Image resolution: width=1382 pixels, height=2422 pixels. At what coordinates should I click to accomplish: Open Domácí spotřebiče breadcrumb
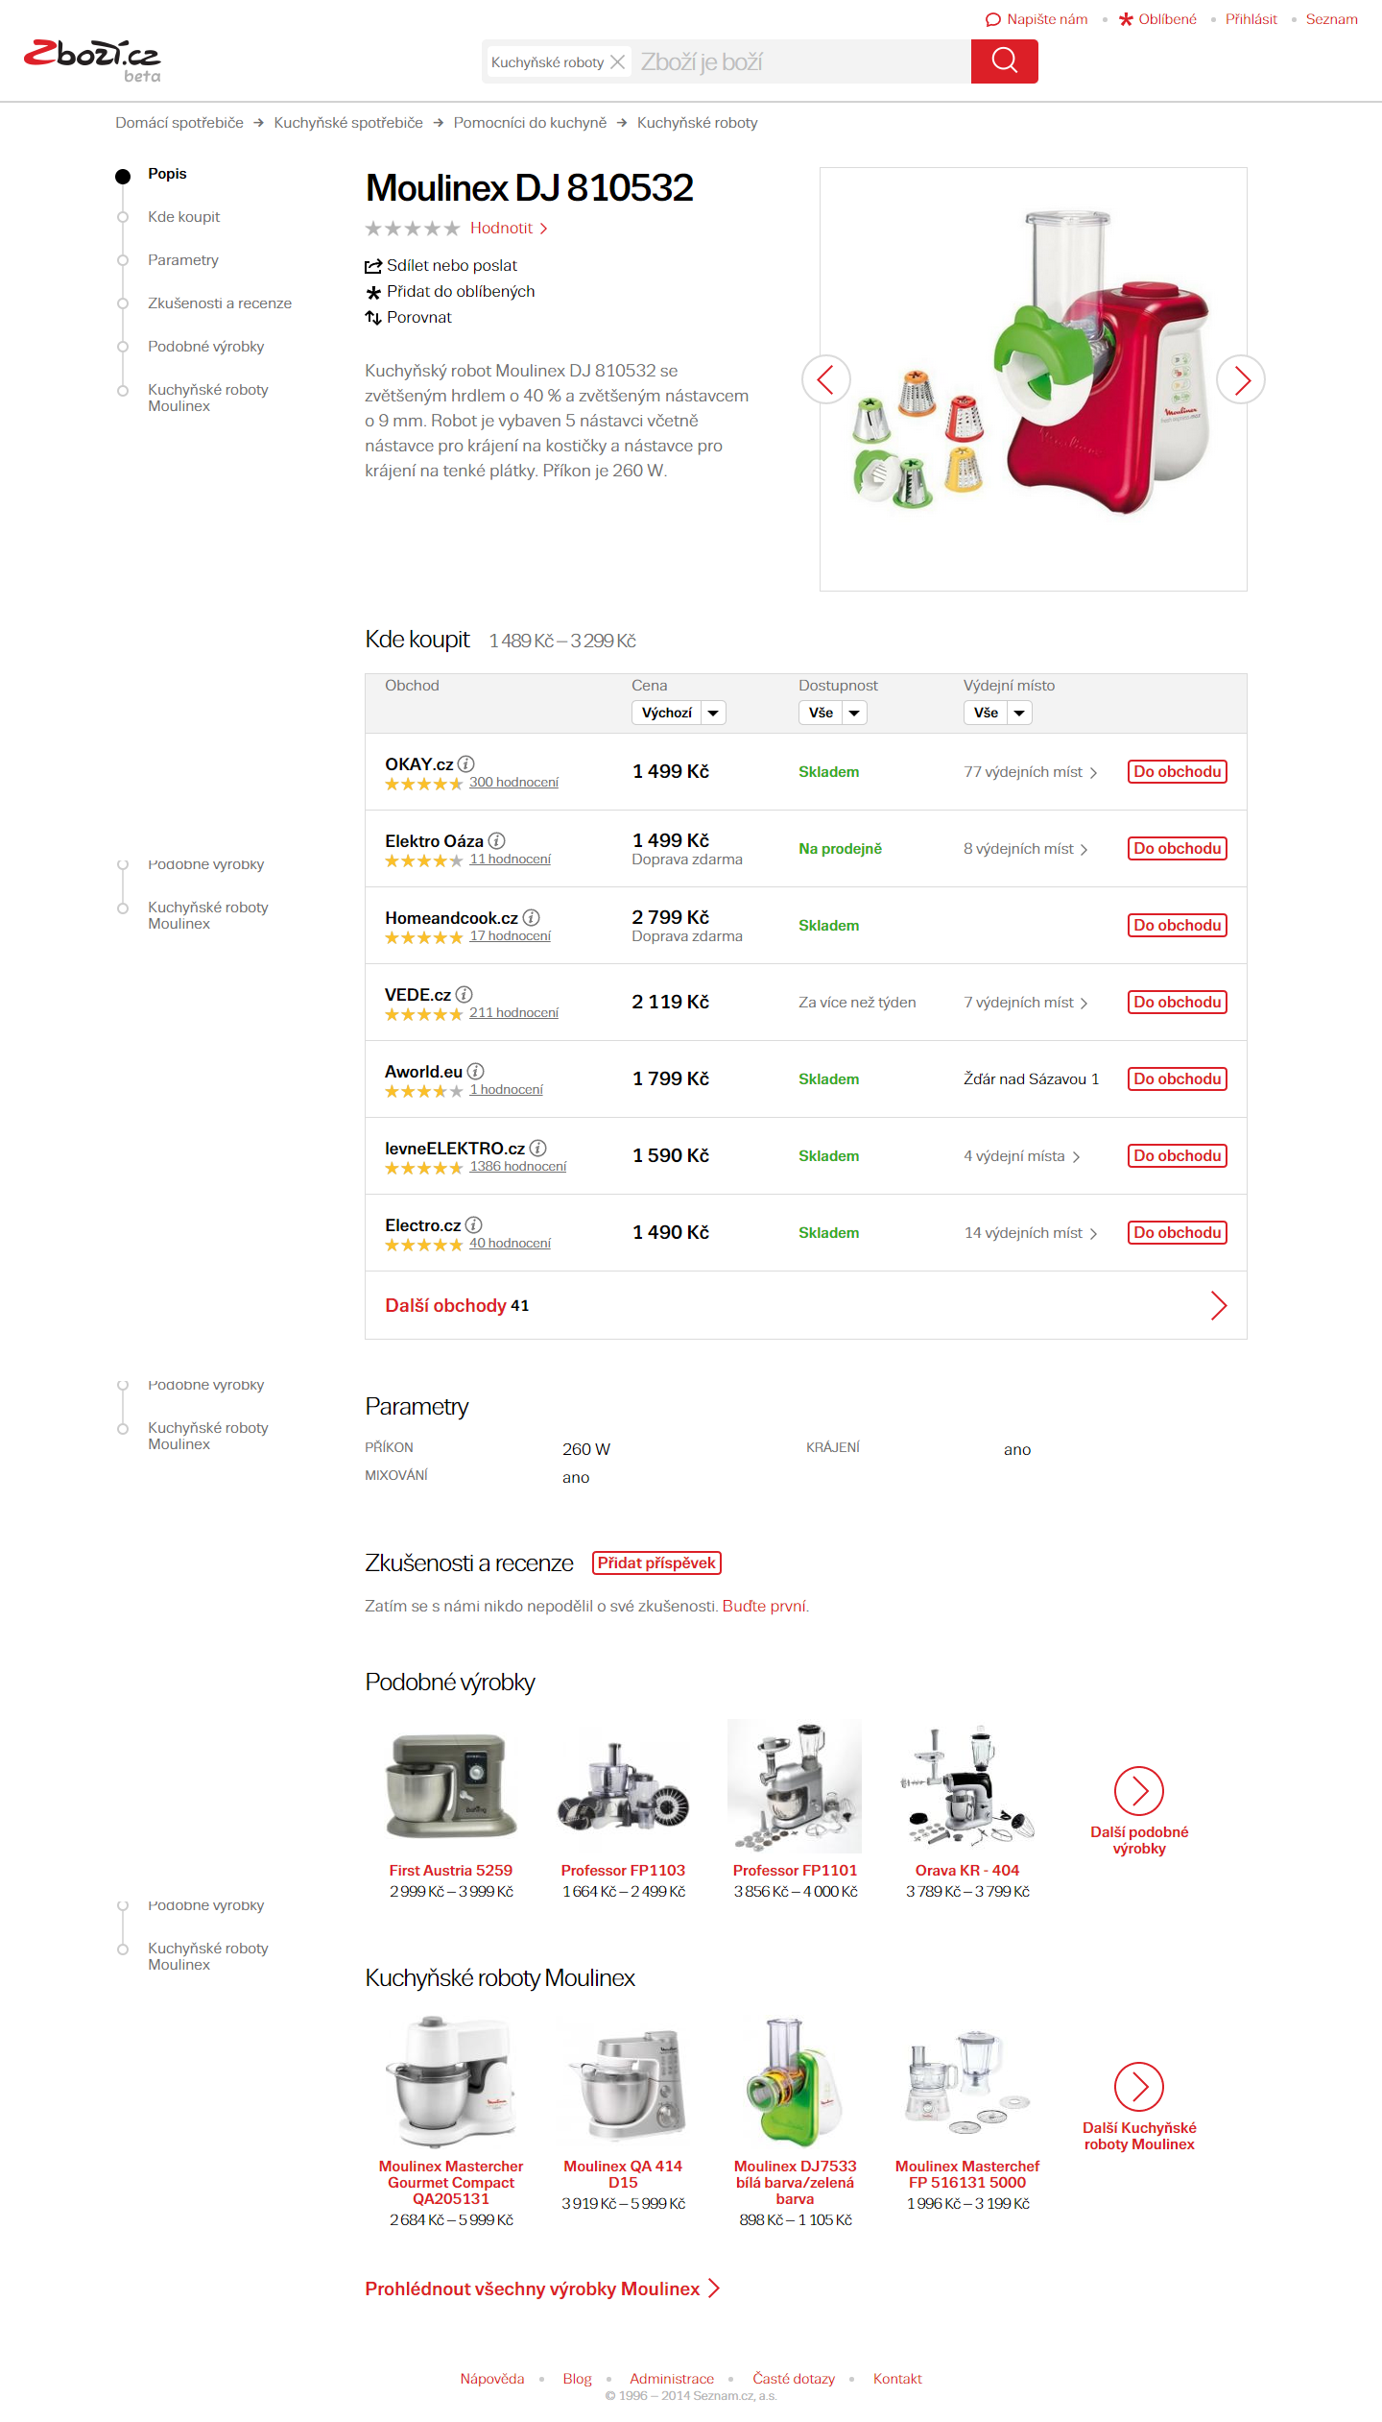[179, 123]
